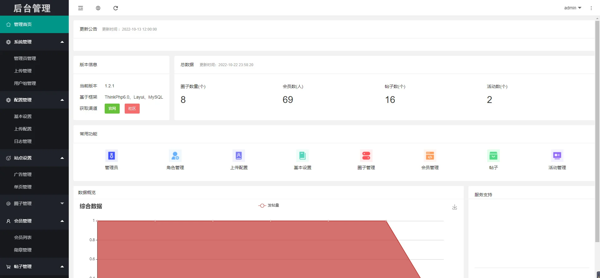The width and height of the screenshot is (600, 278).
Task: Click the red 社区 button
Action: coord(132,109)
